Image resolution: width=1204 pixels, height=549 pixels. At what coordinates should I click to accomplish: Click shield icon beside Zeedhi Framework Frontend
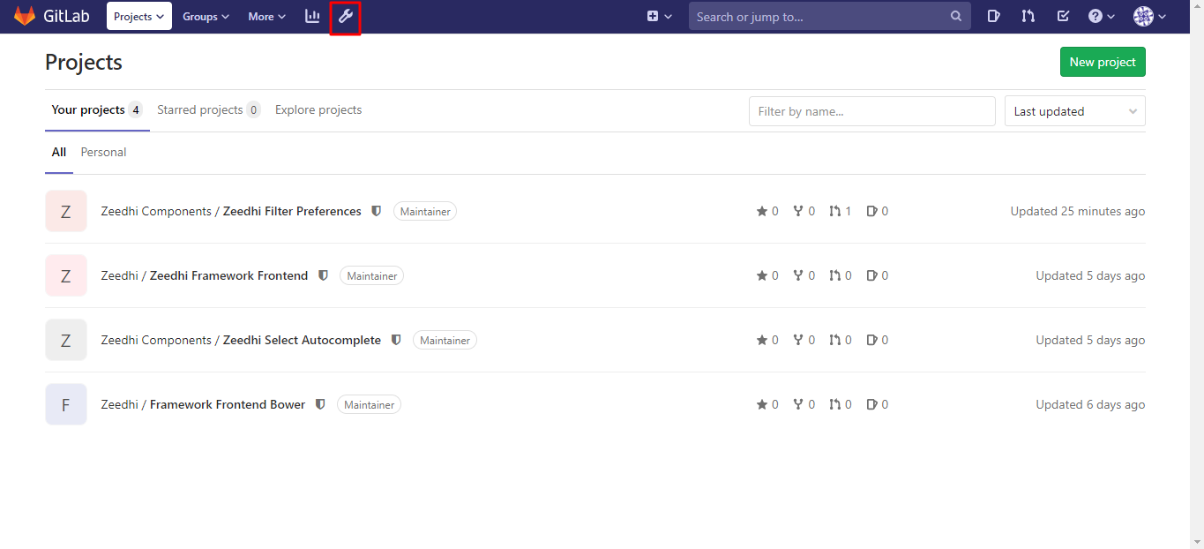tap(323, 275)
